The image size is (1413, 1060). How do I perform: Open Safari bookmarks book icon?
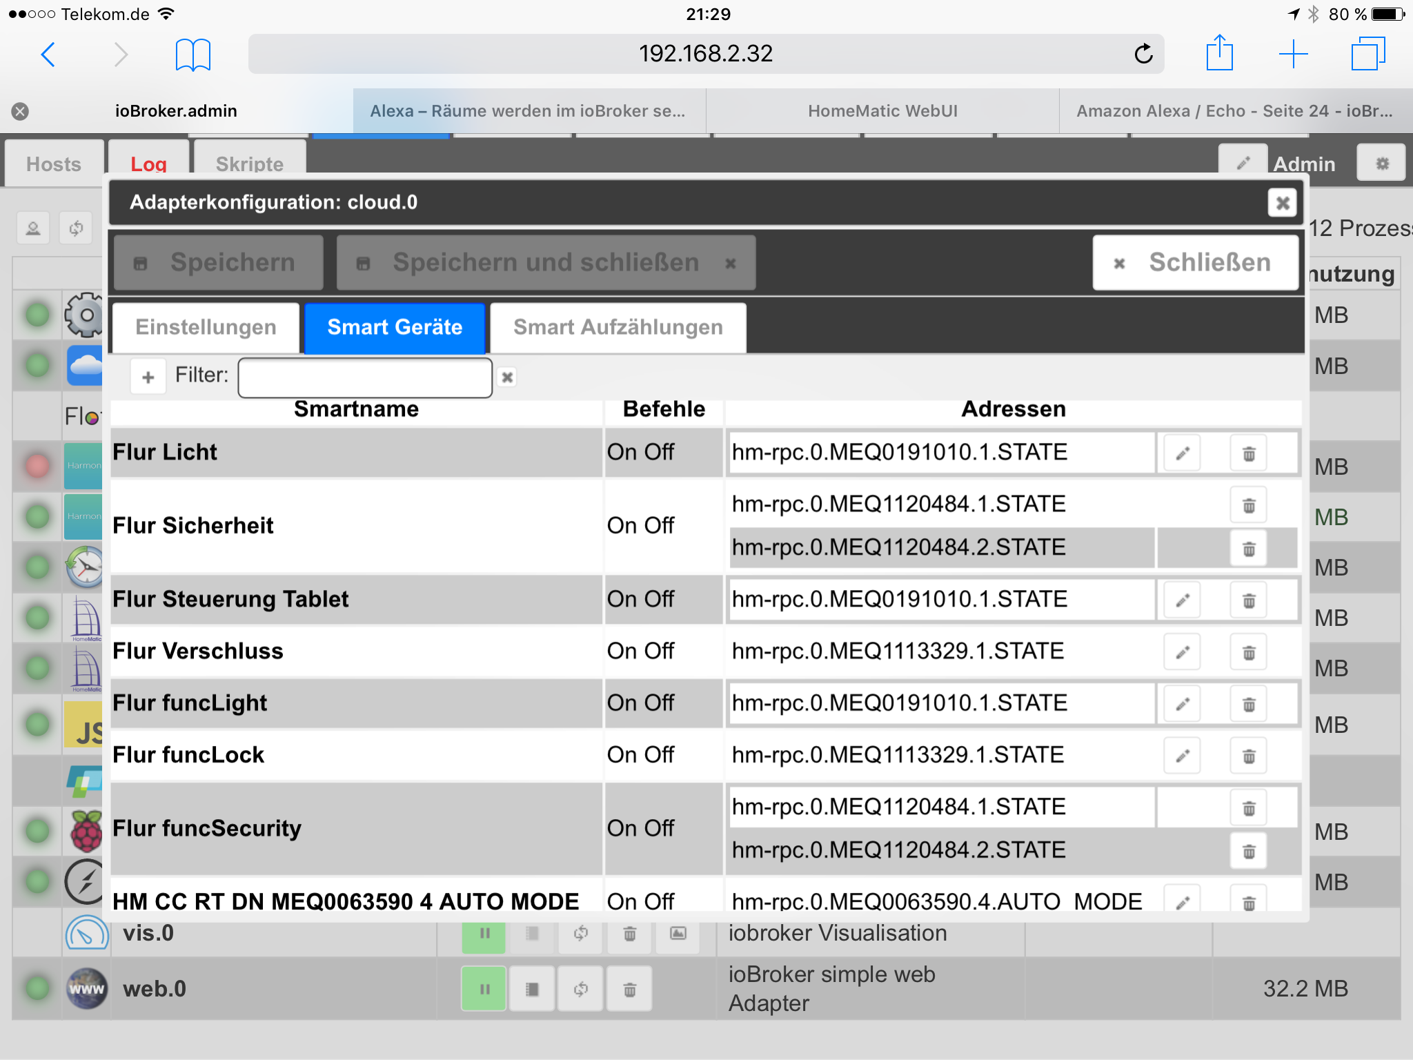tap(192, 55)
